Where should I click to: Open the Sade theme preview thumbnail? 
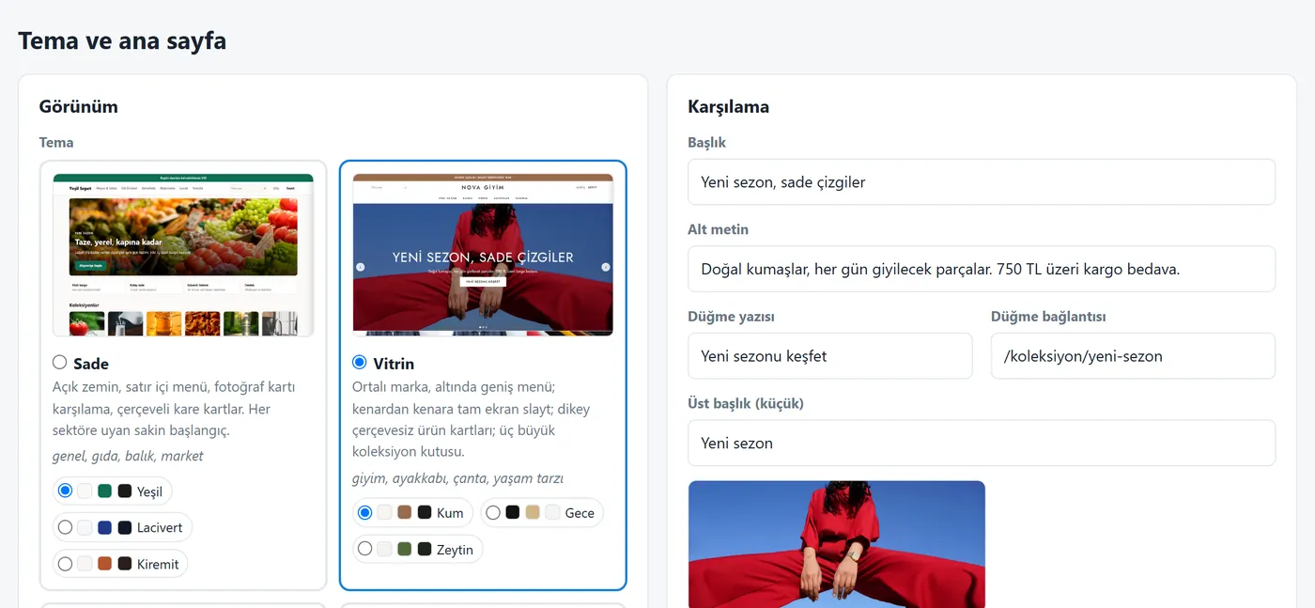coord(183,255)
